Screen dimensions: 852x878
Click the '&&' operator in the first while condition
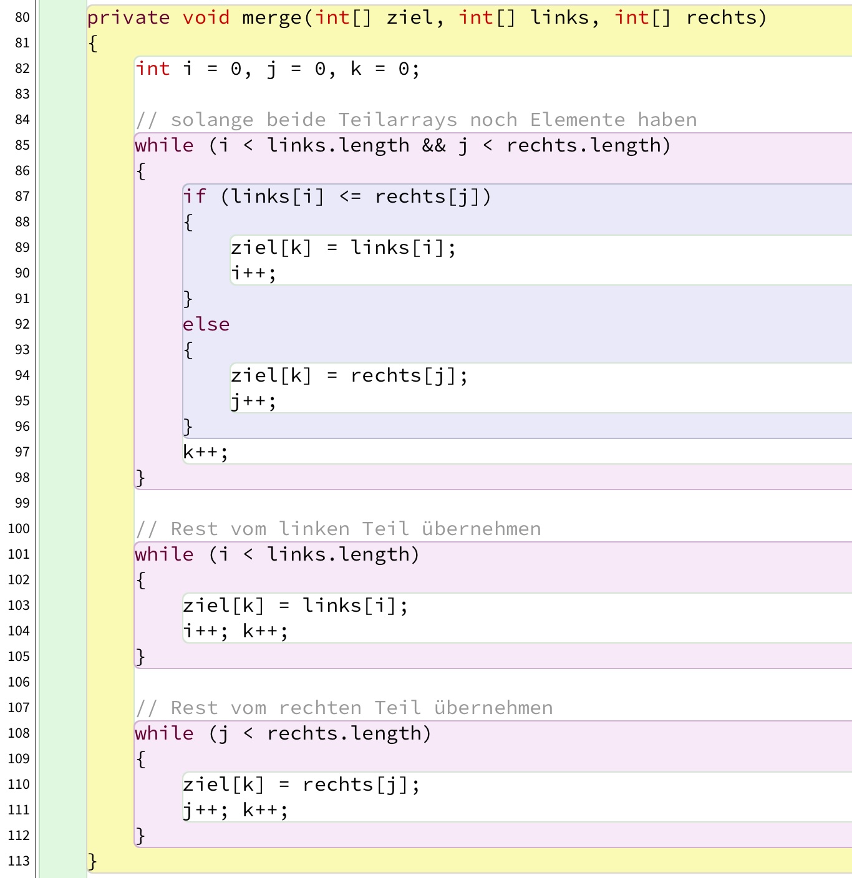point(433,145)
